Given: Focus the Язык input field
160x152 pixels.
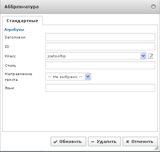Looking at the screenshot, I should 100,88.
